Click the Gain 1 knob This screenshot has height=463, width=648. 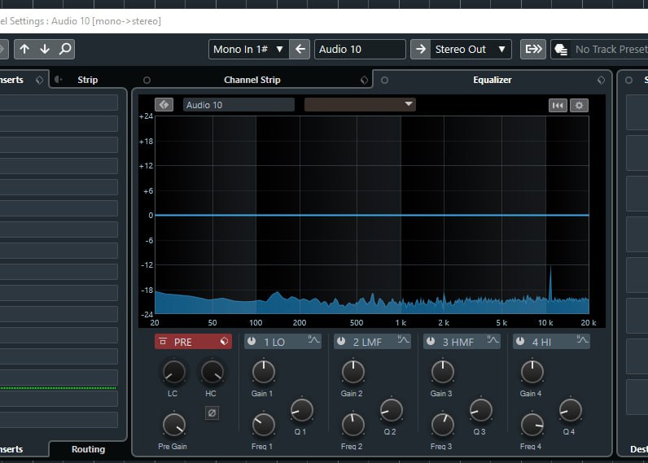click(x=263, y=372)
